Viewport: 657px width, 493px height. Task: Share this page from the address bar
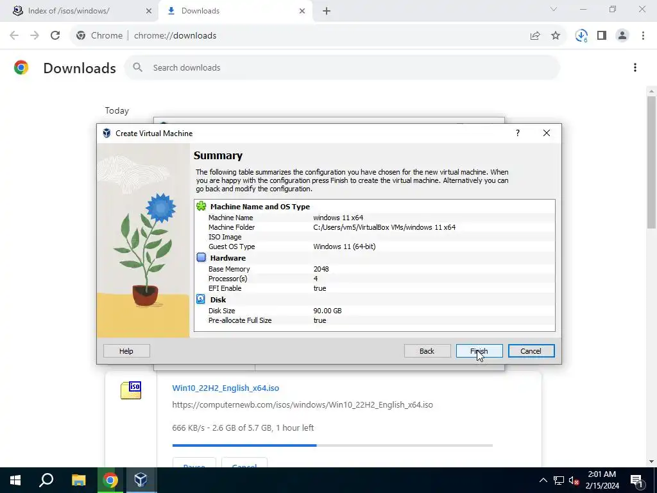(x=535, y=36)
